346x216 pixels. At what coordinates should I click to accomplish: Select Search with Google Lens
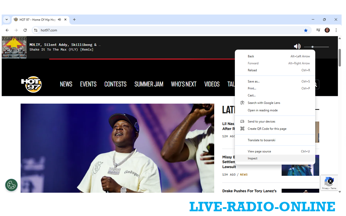tap(264, 103)
